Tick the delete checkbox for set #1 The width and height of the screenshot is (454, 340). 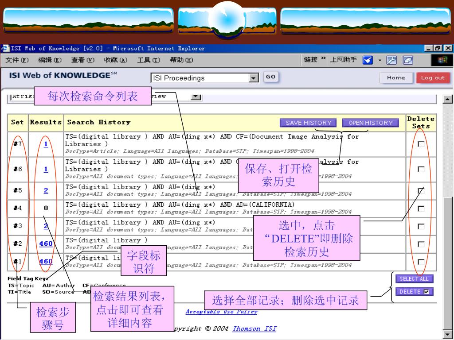point(421,262)
